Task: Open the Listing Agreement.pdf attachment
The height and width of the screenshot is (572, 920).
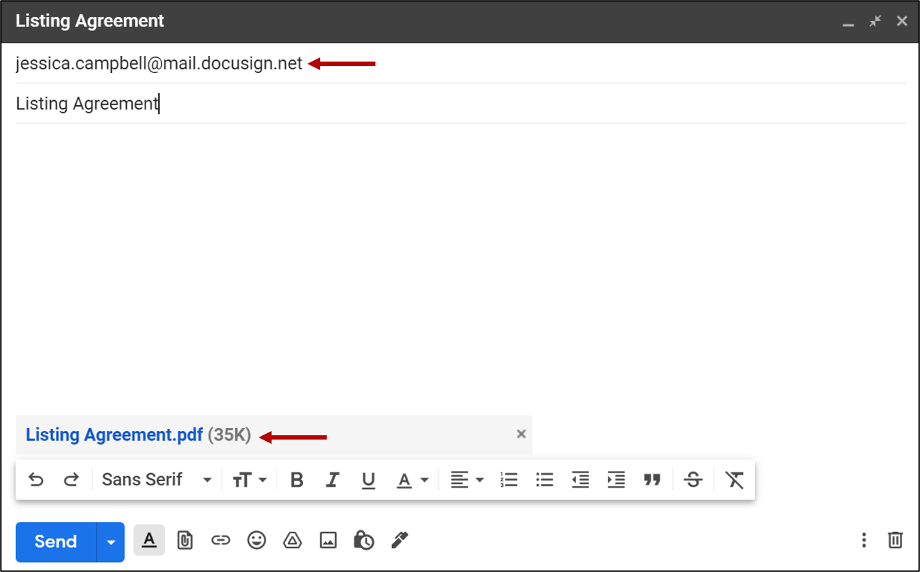Action: tap(113, 435)
